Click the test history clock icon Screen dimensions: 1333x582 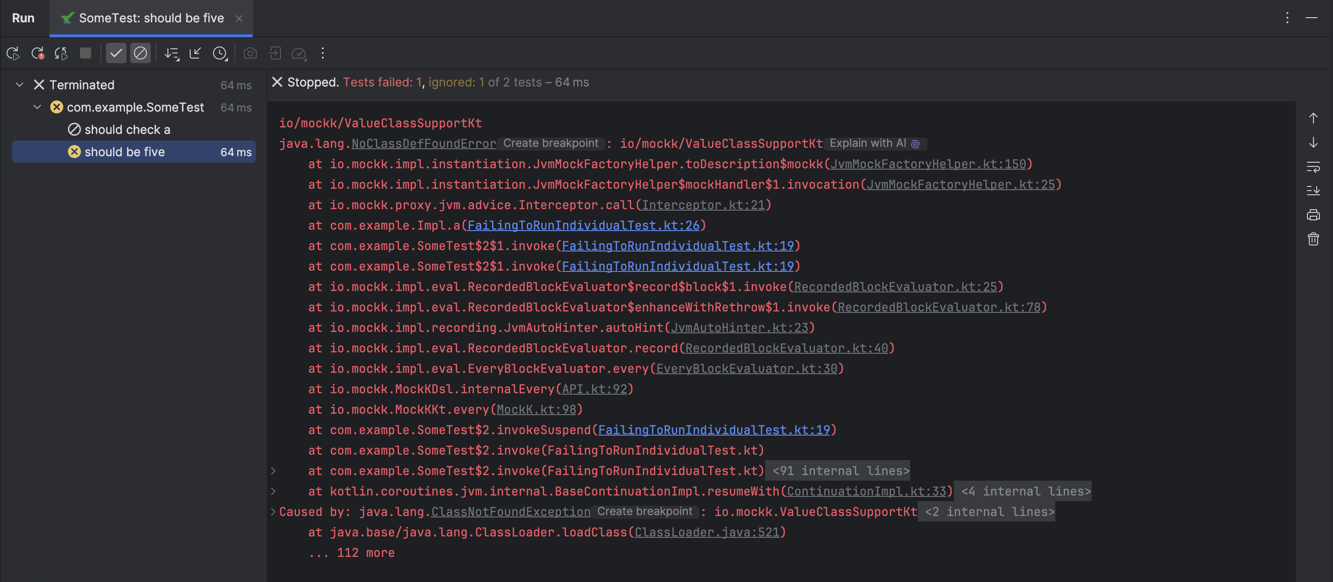220,53
